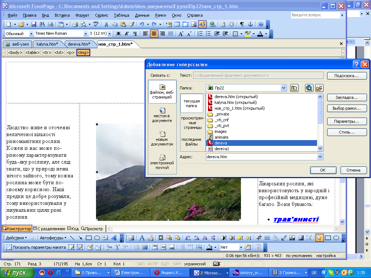The image size is (371, 278).
Task: Toggle align right paragraph
Action: [162, 34]
